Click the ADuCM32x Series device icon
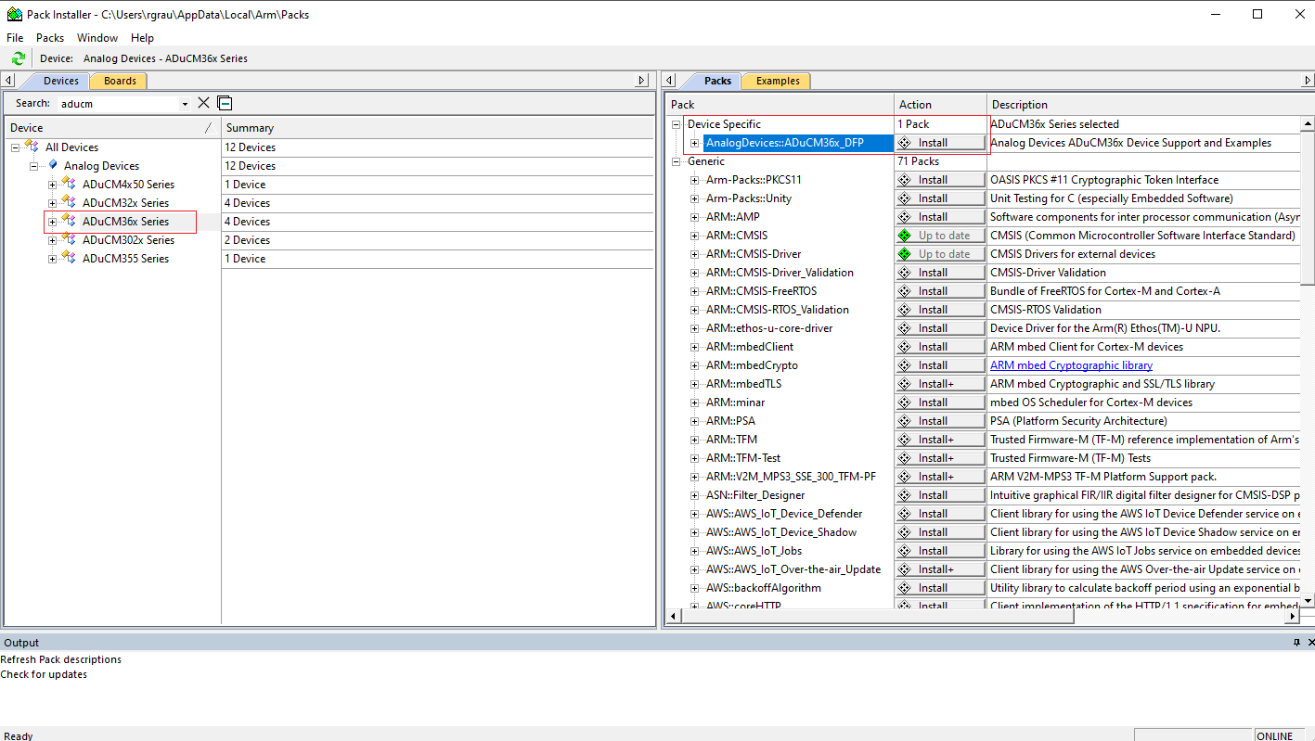 click(69, 202)
